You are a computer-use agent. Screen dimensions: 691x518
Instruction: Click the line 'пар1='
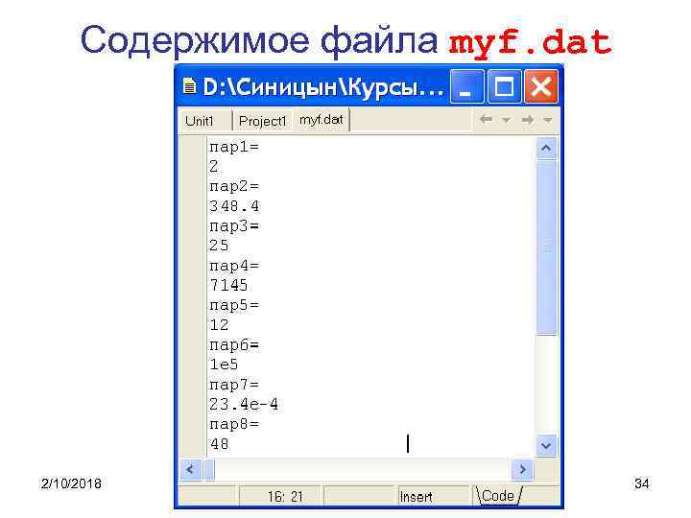(234, 147)
